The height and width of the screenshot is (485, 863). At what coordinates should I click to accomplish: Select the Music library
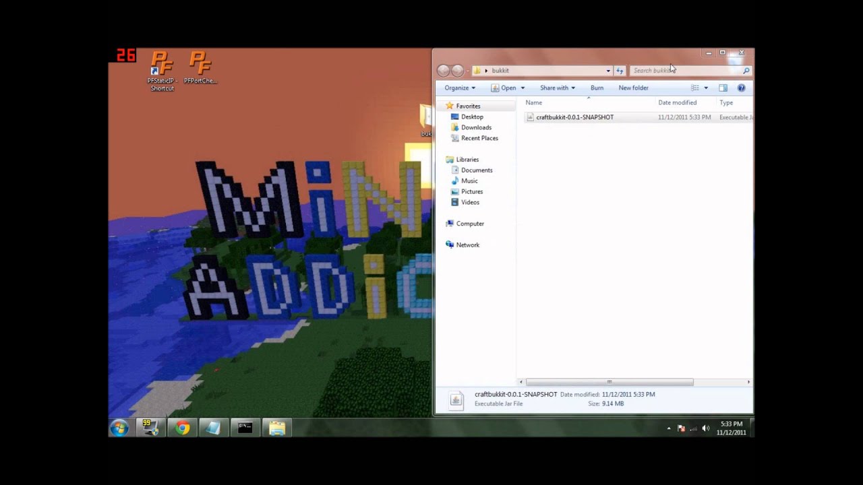(x=469, y=181)
